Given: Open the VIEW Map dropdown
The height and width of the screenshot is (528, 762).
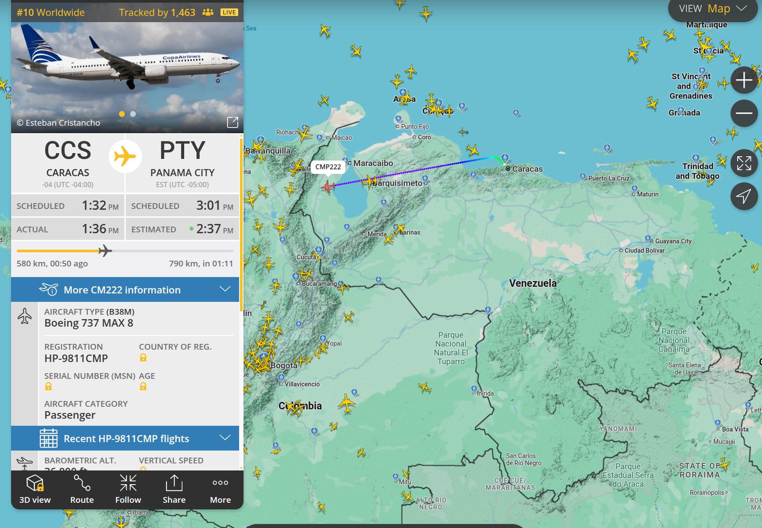Looking at the screenshot, I should click(713, 9).
